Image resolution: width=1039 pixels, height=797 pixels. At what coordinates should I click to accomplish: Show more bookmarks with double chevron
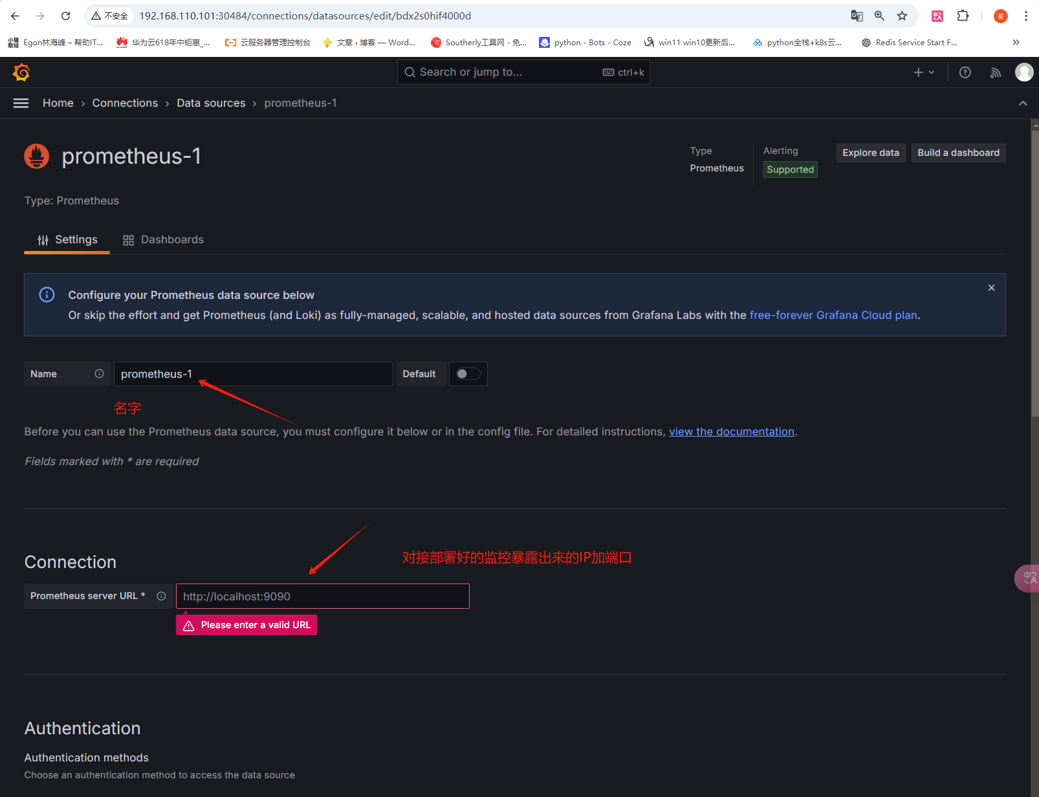point(1016,42)
